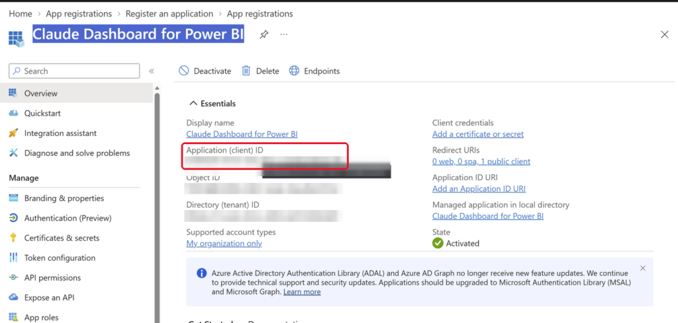Collapse the sidebar with double chevron
The image size is (678, 323).
point(152,71)
